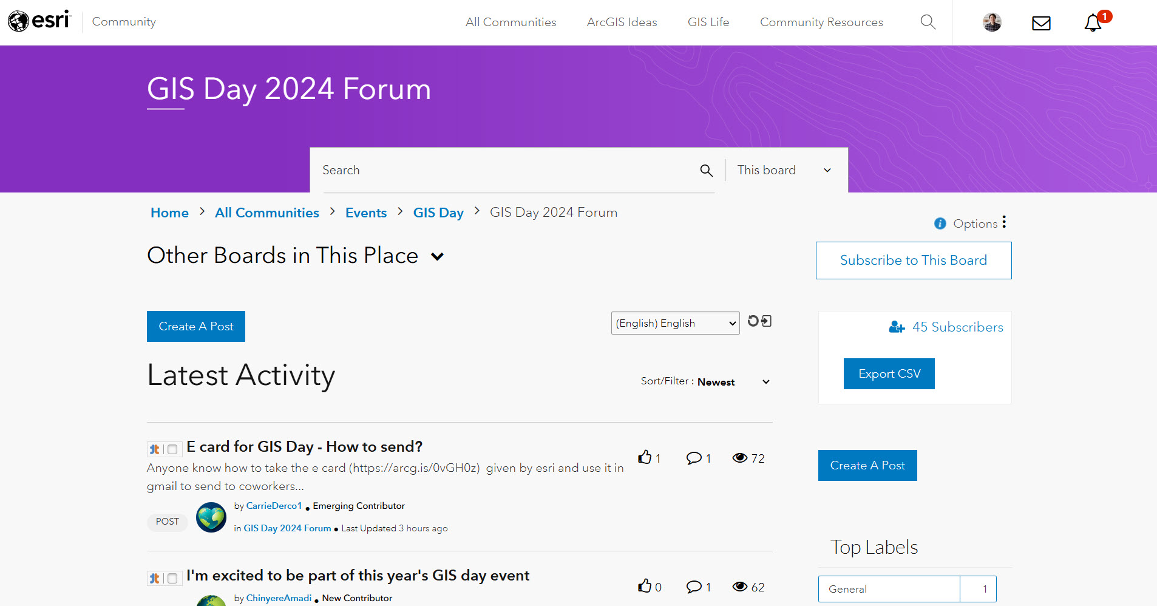Open the (English) English language dropdown

tap(674, 322)
